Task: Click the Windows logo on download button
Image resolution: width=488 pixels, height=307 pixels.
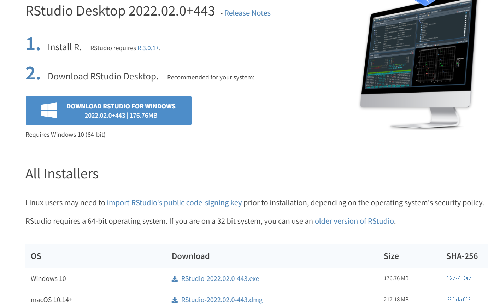Action: click(49, 110)
